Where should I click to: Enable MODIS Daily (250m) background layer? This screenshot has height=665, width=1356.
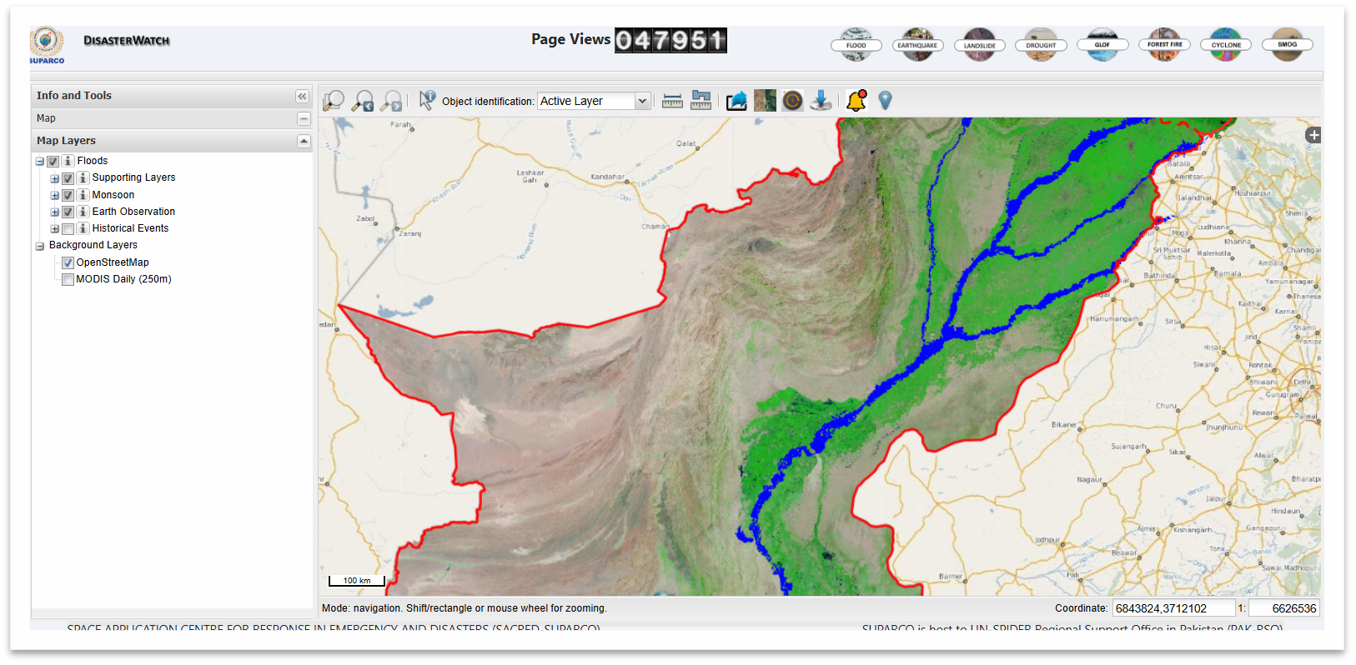coord(68,280)
